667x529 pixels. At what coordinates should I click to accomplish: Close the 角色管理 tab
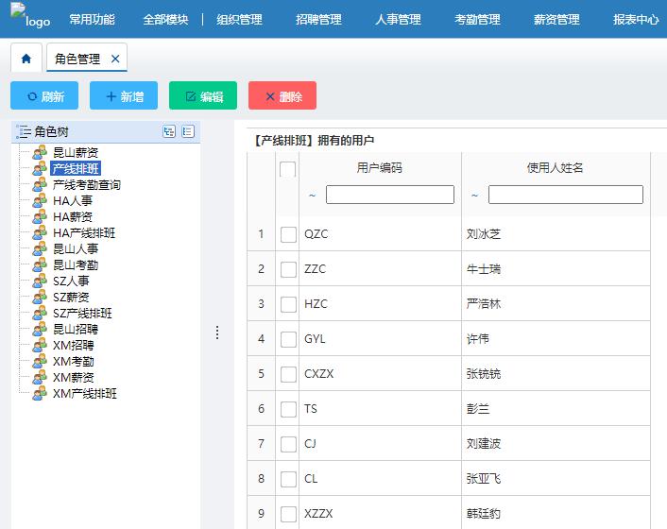click(x=115, y=59)
